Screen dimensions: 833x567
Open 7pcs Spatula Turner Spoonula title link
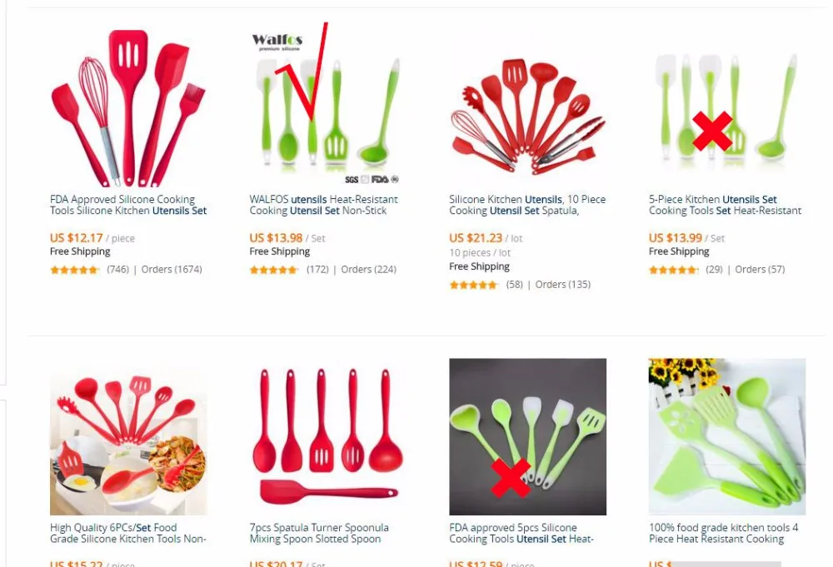click(319, 533)
